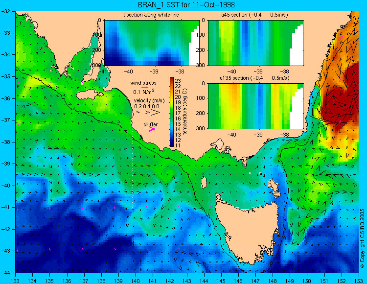Click colorbar tick value 17
Image resolution: width=367 pixels, height=284 pixels.
pyautogui.click(x=178, y=113)
